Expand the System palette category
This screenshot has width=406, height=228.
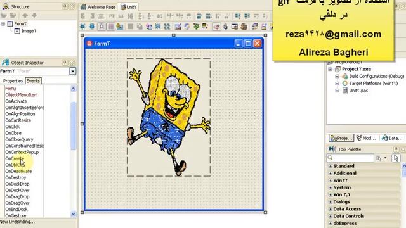[x=331, y=187]
